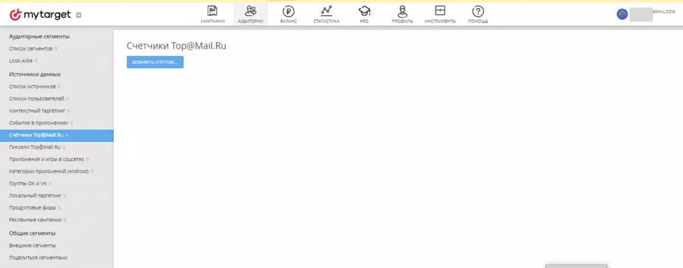Select Группы OK и VK item
Viewport: 683px width, 268px height.
pos(28,184)
